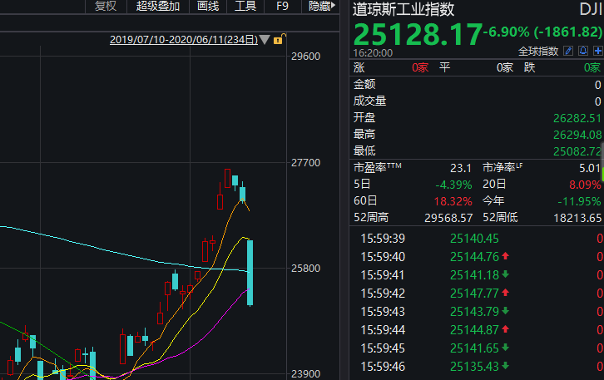This screenshot has width=604, height=380.
Task: Select the 15:59:41 tick row
Action: tap(477, 275)
